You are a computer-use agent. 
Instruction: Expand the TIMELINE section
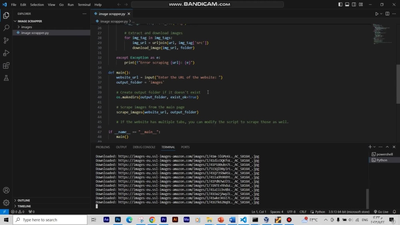tap(24, 206)
